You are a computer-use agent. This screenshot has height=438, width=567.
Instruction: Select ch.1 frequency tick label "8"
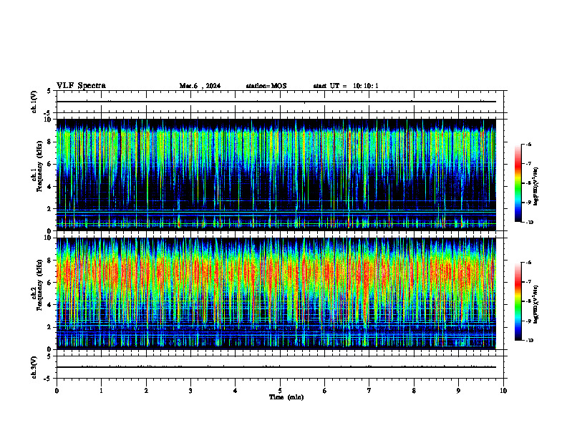pyautogui.click(x=49, y=142)
